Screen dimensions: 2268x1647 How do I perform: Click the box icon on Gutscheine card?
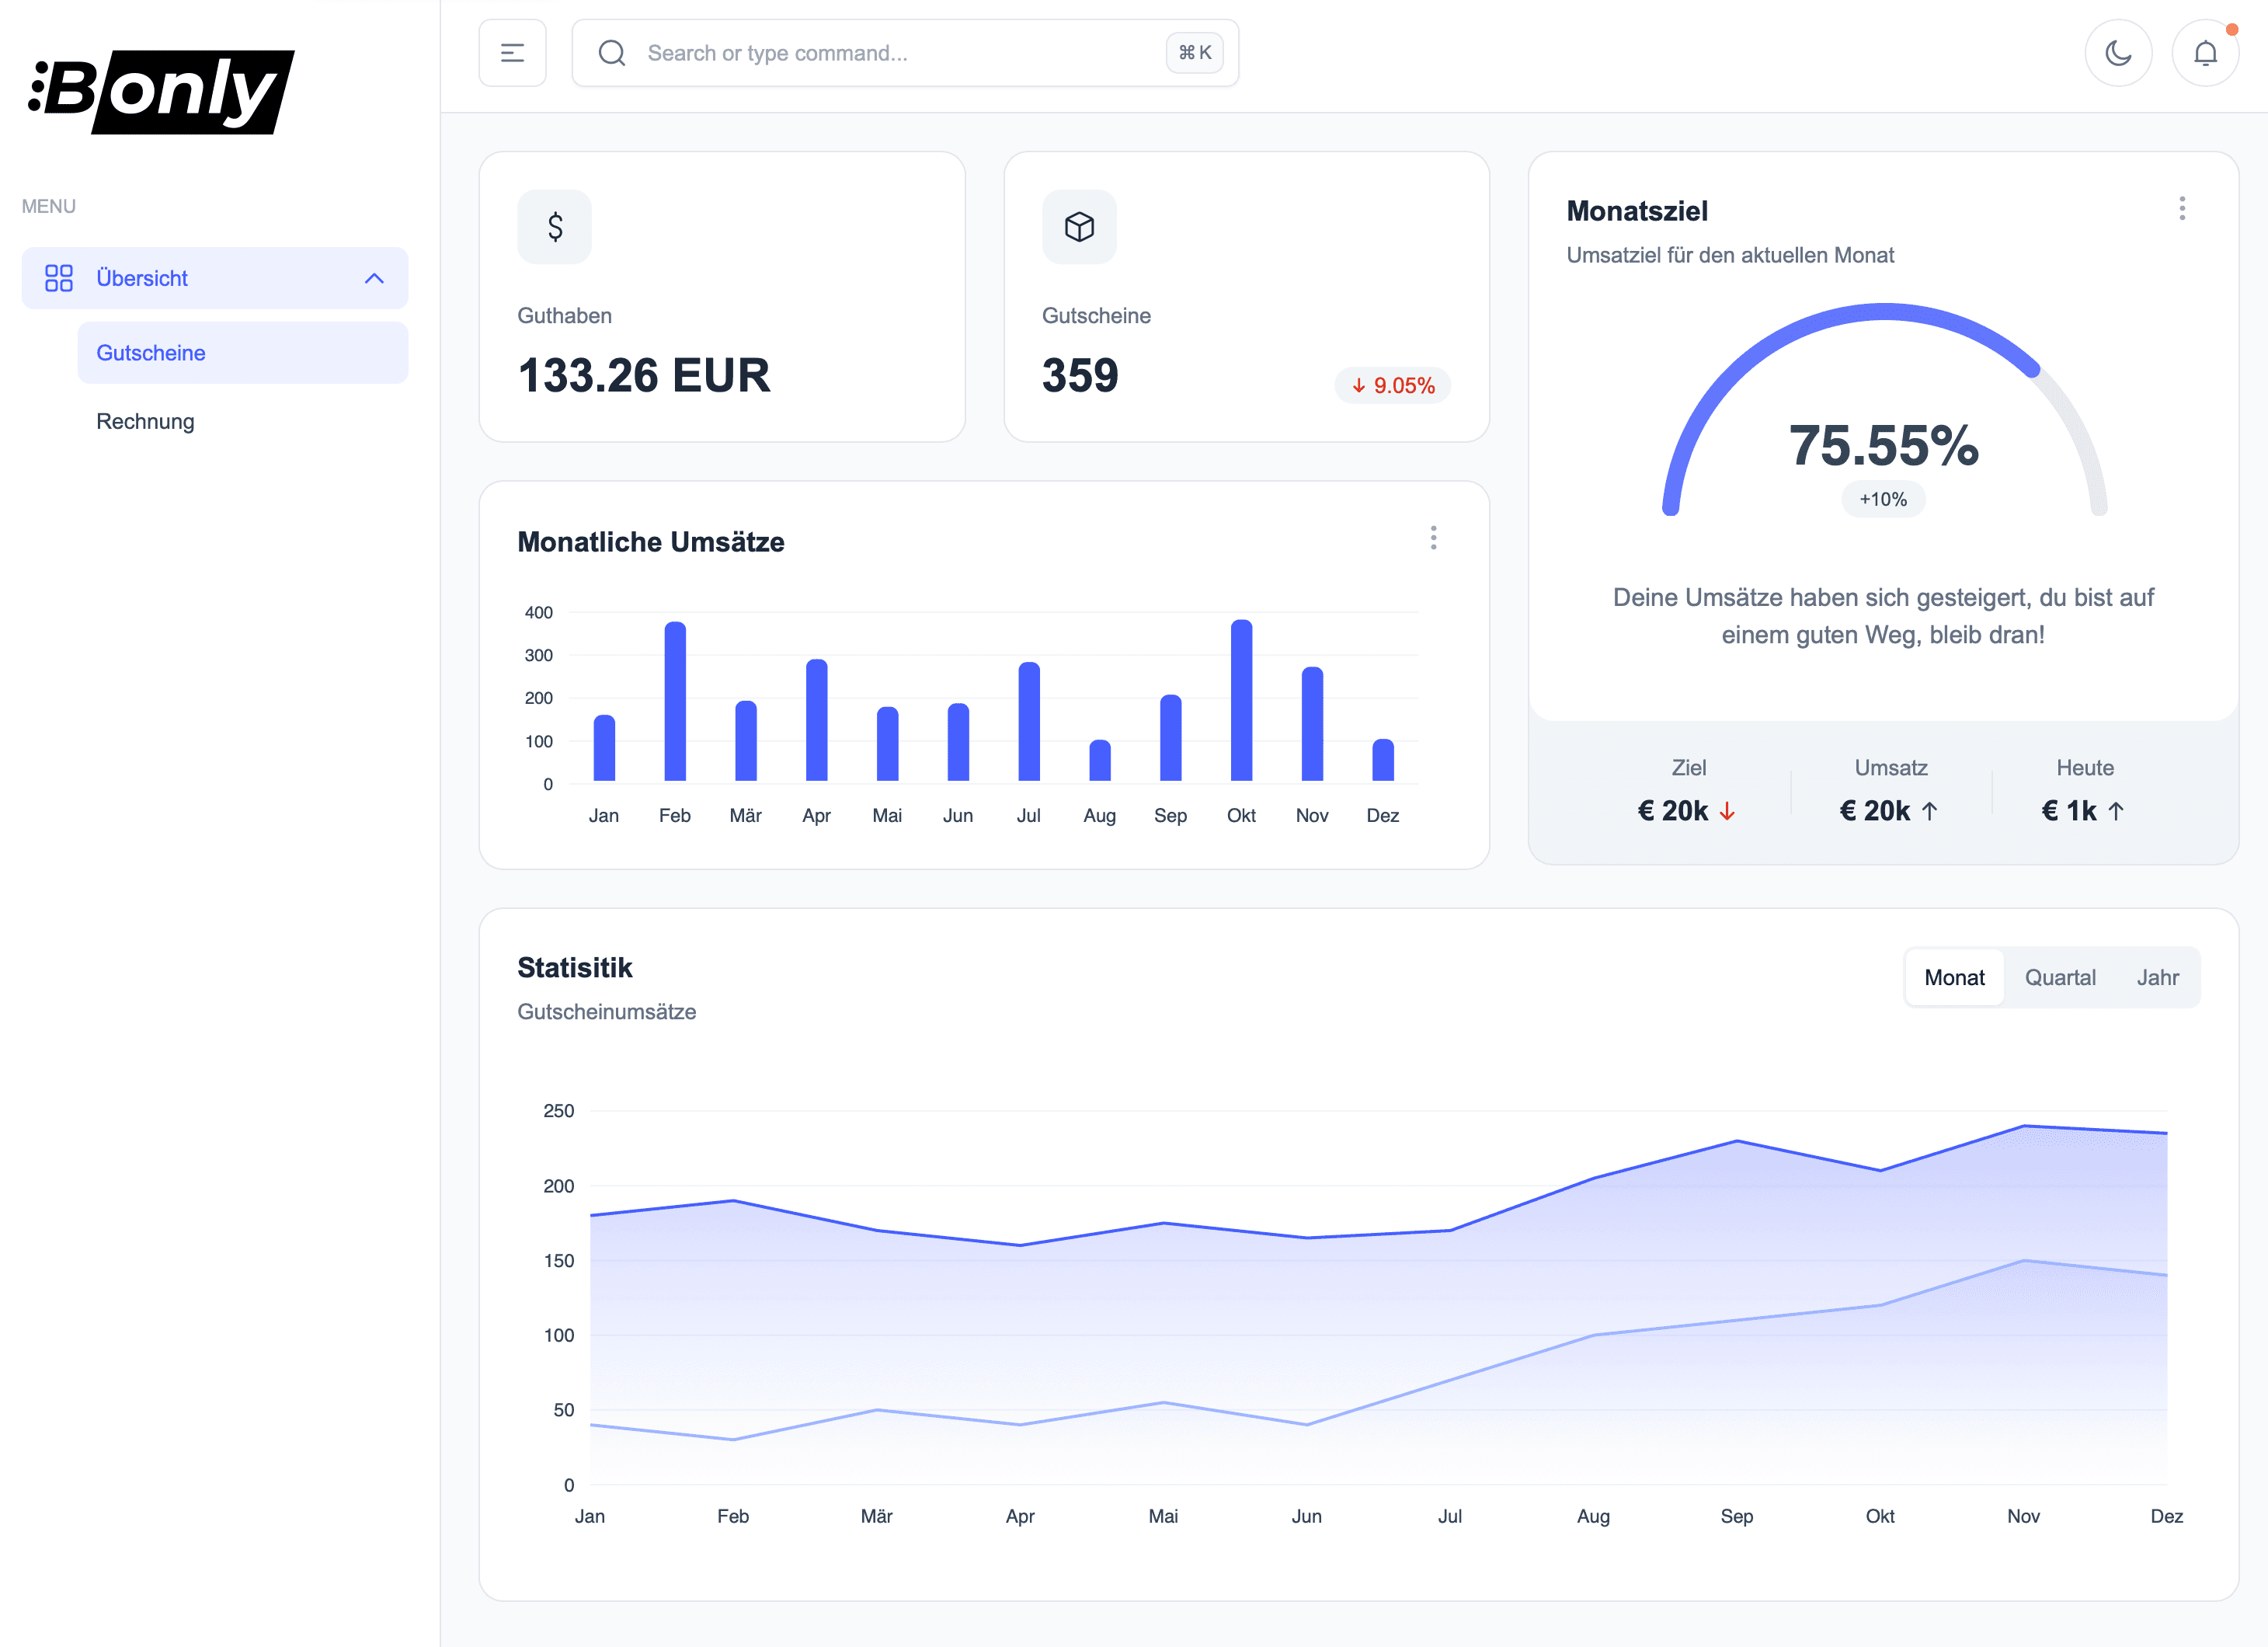pyautogui.click(x=1078, y=227)
